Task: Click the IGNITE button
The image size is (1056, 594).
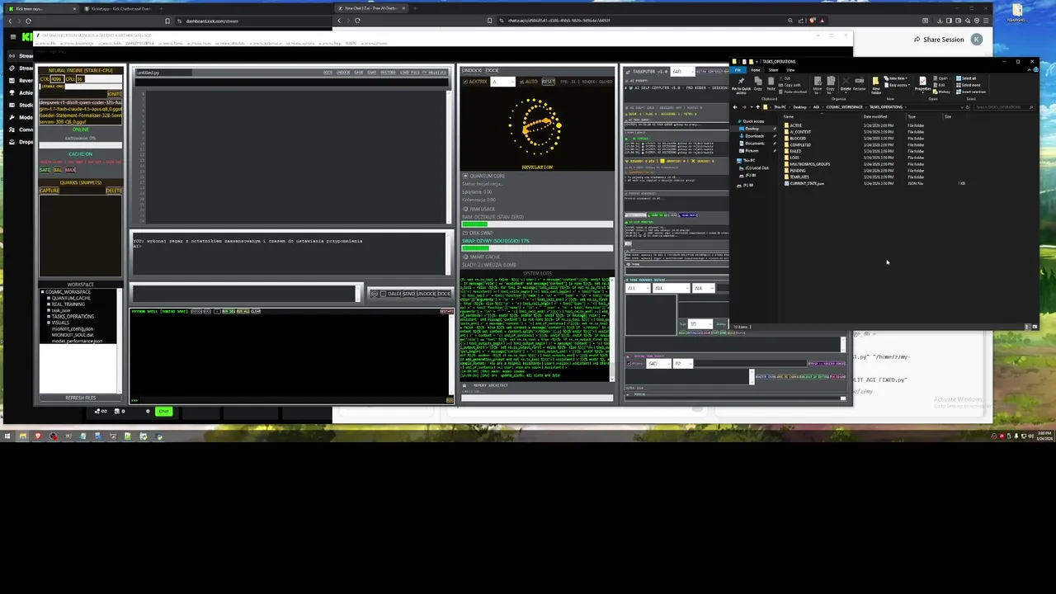Action: [x=115, y=94]
